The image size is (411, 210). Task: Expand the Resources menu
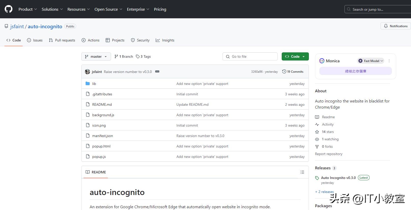(78, 9)
